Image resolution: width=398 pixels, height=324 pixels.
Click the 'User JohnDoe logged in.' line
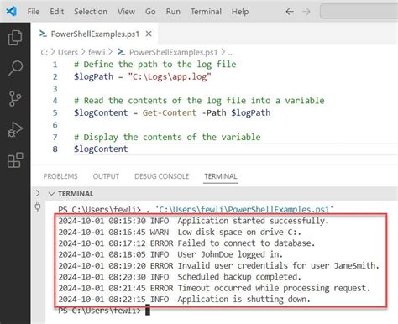pyautogui.click(x=170, y=254)
